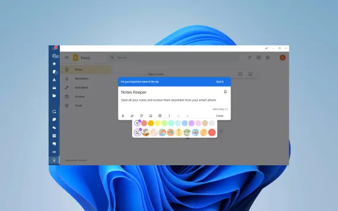Click the photo icon in blue sidebar

click(54, 88)
